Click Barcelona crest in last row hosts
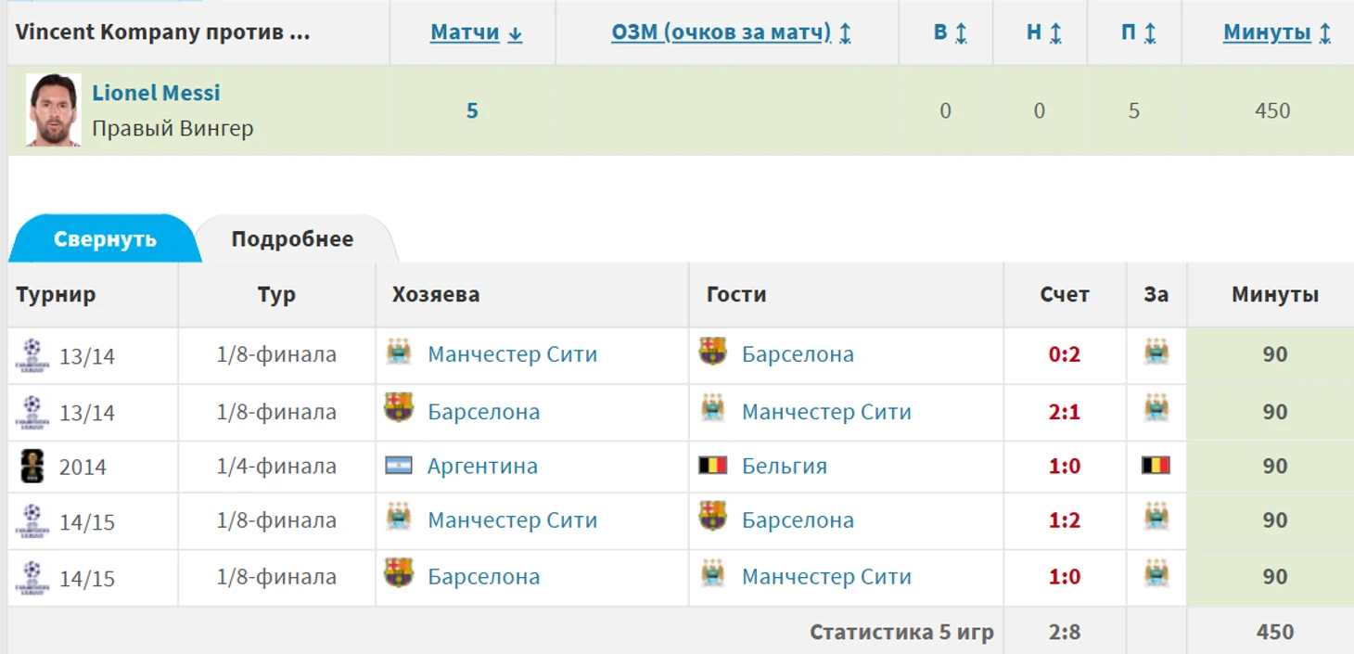Screen dimensions: 1354x654 399,573
